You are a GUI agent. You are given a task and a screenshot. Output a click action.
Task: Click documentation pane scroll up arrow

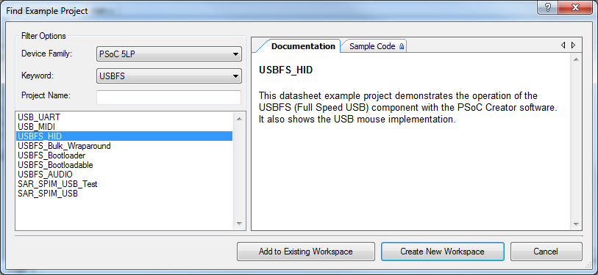click(x=575, y=59)
